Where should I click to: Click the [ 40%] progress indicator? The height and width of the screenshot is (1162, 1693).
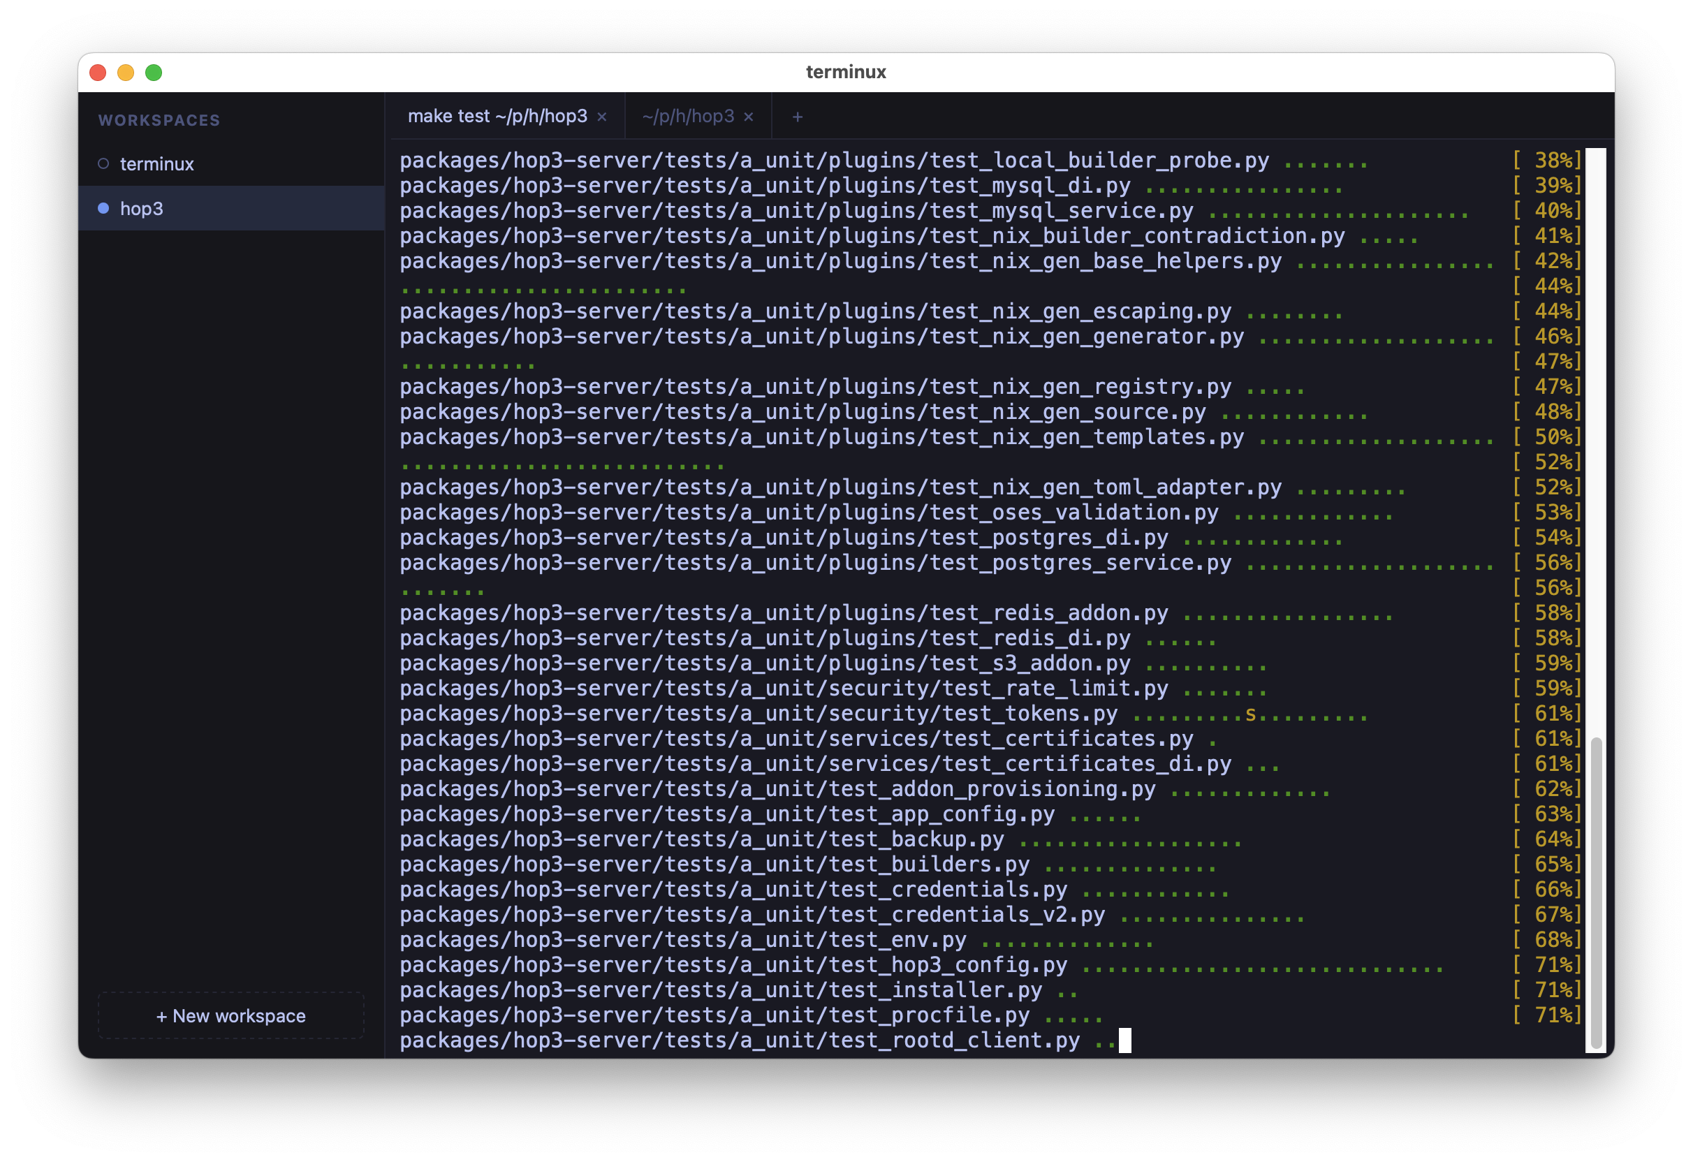pyautogui.click(x=1547, y=211)
